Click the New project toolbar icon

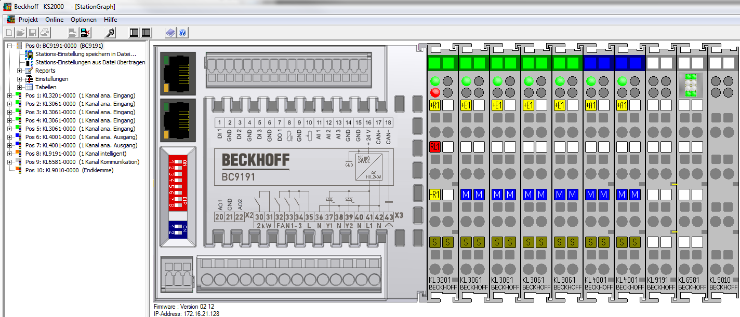pyautogui.click(x=9, y=33)
